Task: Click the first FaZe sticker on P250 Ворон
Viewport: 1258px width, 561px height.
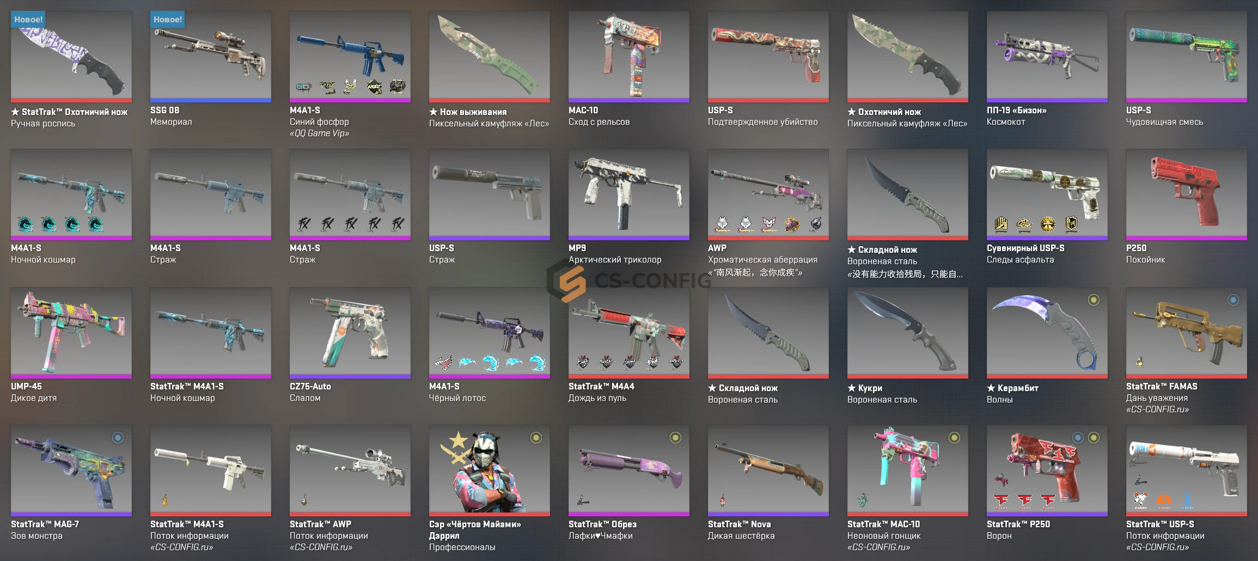Action: [x=1001, y=501]
